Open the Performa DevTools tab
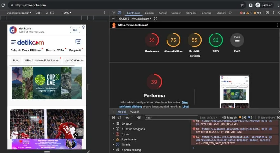280x153 pixels. pos(206,13)
